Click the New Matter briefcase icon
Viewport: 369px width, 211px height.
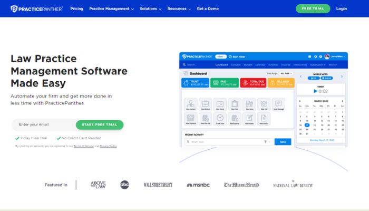pos(206,104)
